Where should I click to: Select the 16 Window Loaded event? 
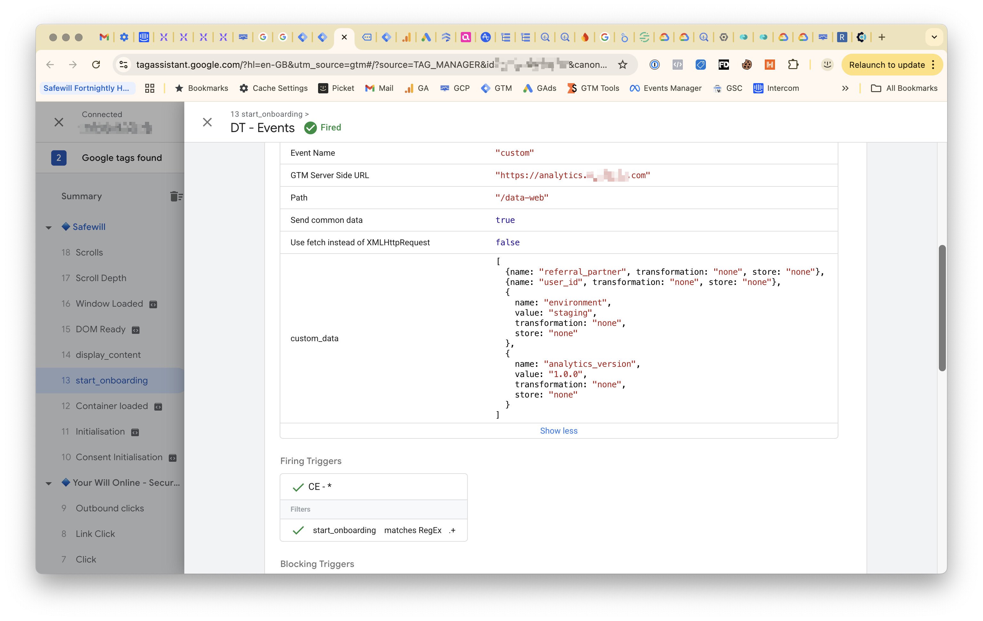pyautogui.click(x=109, y=303)
